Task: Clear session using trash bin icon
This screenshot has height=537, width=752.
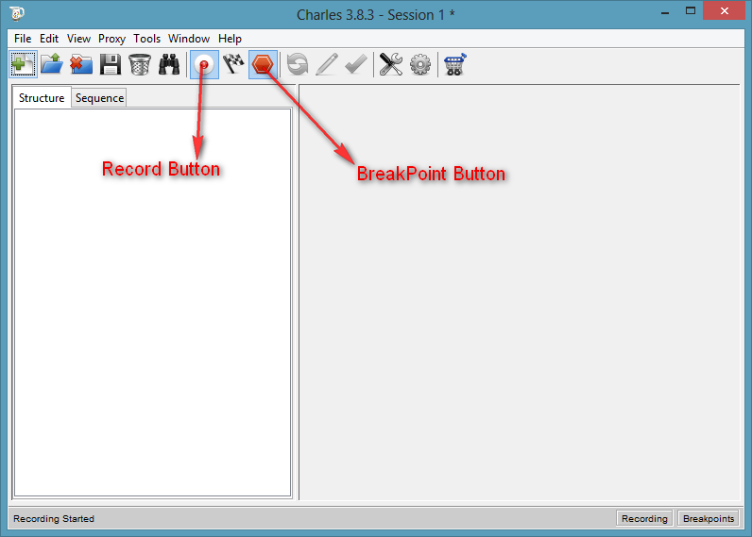Action: coord(140,64)
